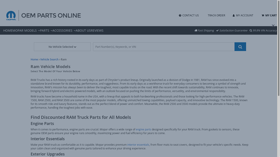Expand the Accessories menu chevron
This screenshot has width=280, height=157.
[75, 31]
